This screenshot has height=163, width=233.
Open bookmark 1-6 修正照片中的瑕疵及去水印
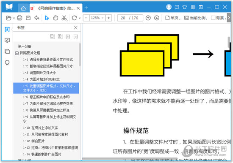coord(46,97)
